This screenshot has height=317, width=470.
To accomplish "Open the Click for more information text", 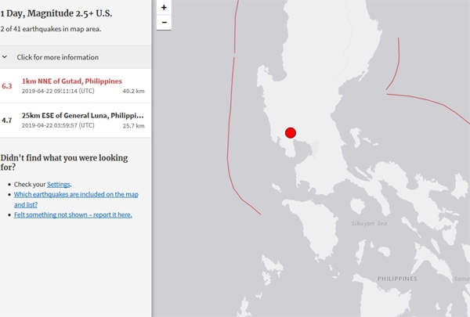I will [58, 57].
